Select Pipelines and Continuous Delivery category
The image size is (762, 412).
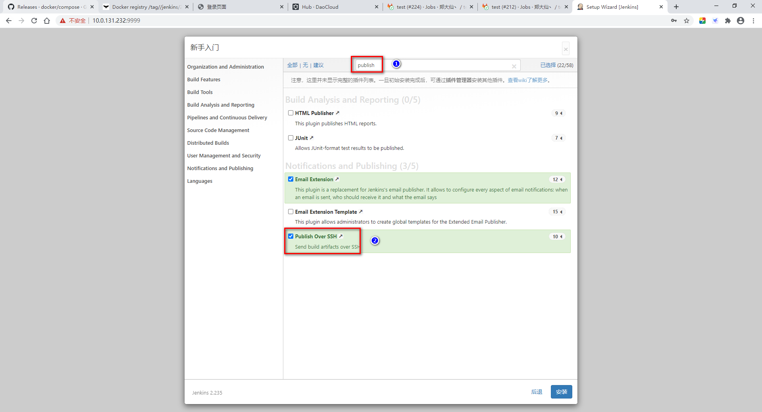[227, 117]
